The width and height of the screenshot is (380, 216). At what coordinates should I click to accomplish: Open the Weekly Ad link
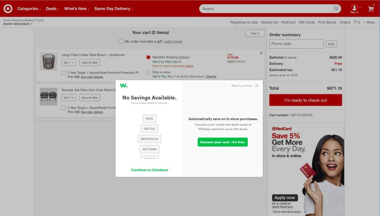(x=269, y=22)
